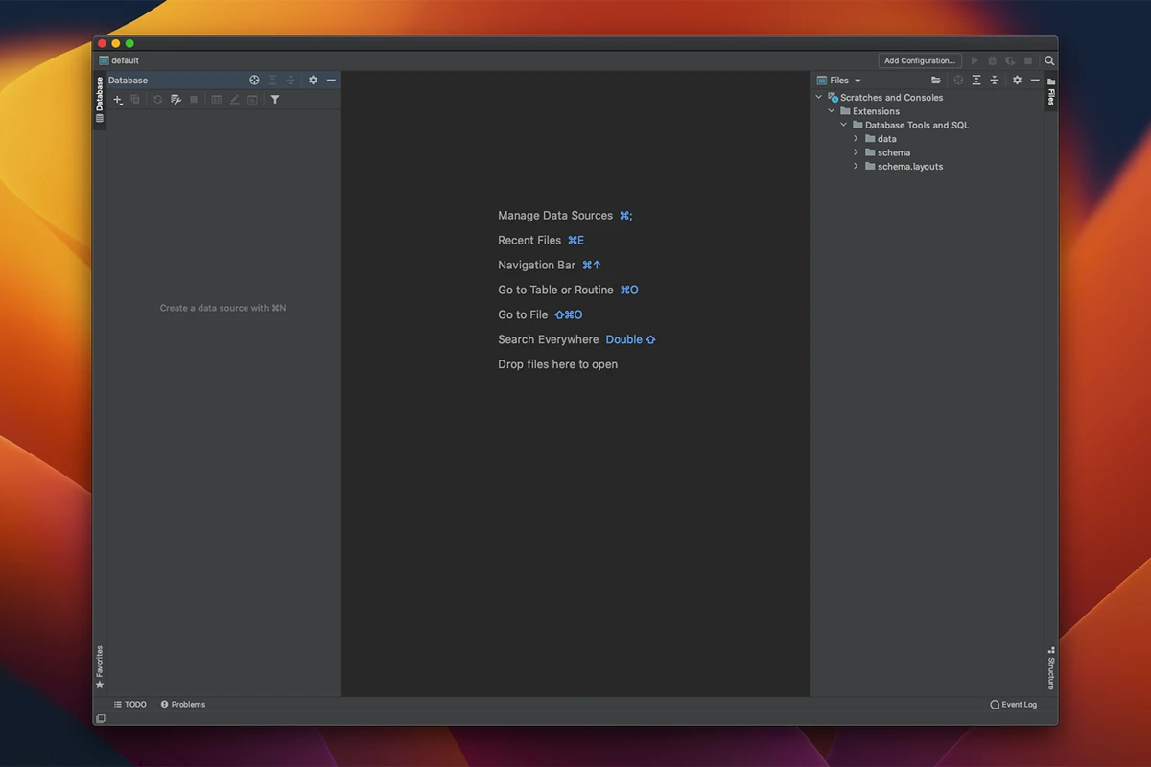The width and height of the screenshot is (1151, 767).
Task: Open the TODO tab
Action: tap(130, 705)
